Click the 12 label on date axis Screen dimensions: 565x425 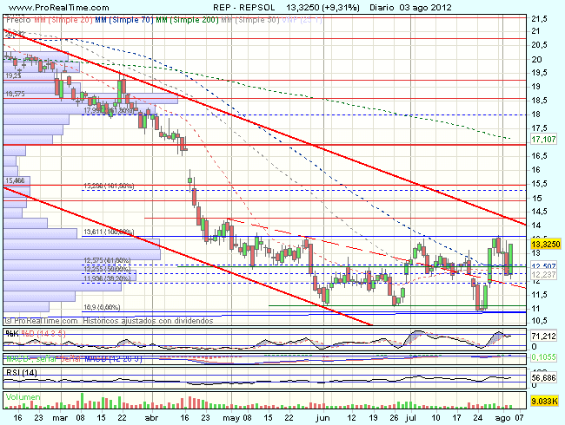click(x=351, y=418)
